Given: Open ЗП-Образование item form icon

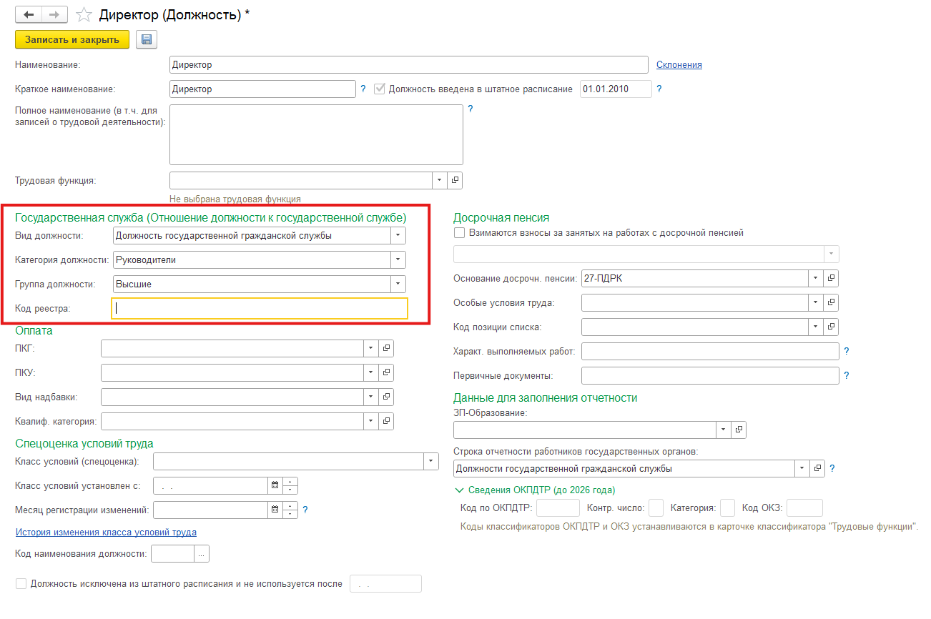Looking at the screenshot, I should (738, 430).
